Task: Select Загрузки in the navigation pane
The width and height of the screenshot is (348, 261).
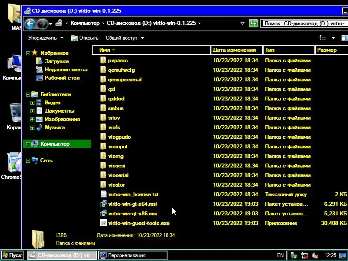Action: coord(57,61)
